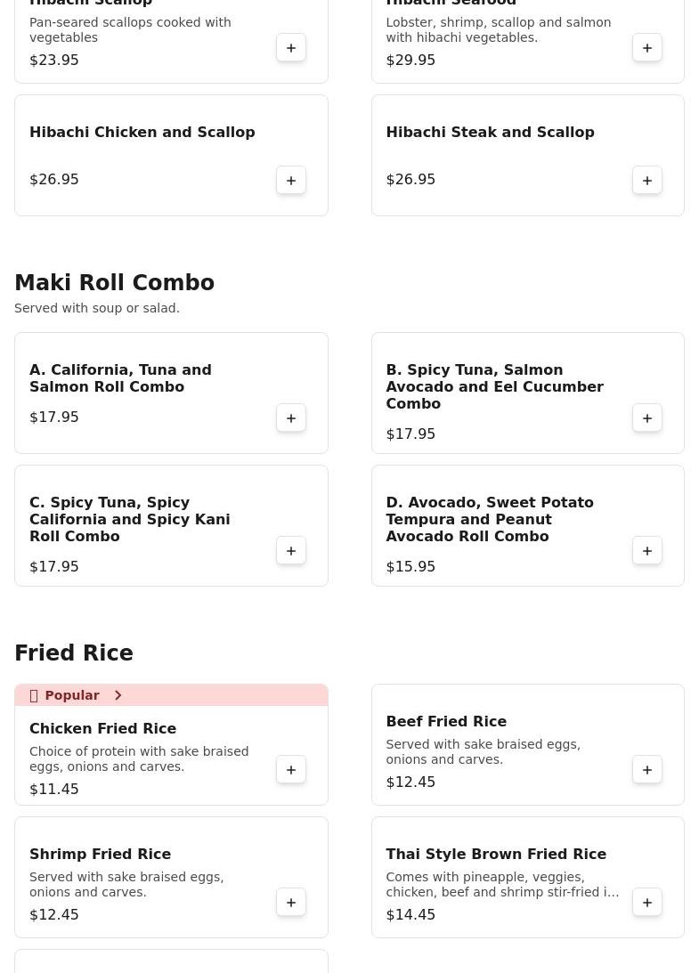Add Thai Style Brown Fried Rice
699x973 pixels.
pos(647,903)
